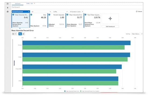Switch to the Dashboard tab

point(18,4)
